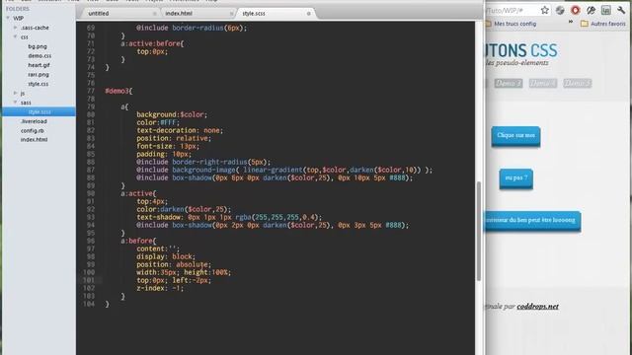Expand the js folder in the sidebar
The image size is (632, 355).
pyautogui.click(x=16, y=93)
